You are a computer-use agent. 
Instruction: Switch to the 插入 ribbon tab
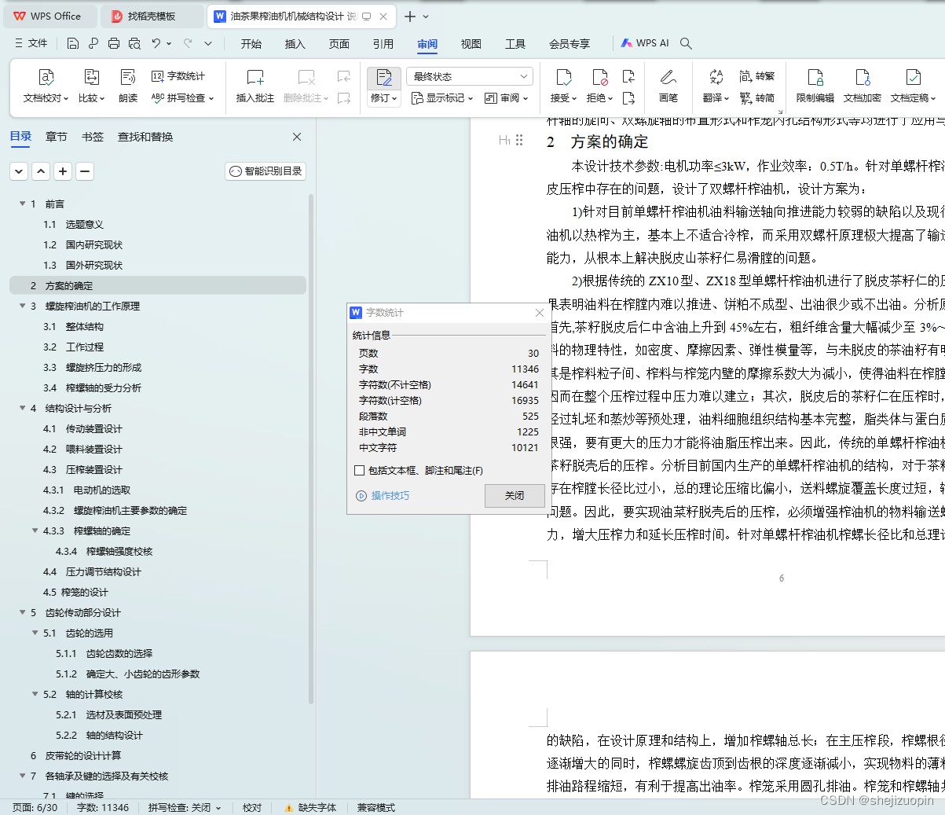pos(295,44)
